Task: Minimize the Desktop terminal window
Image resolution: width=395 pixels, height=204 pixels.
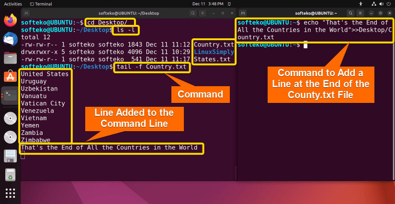Action: pyautogui.click(x=214, y=13)
